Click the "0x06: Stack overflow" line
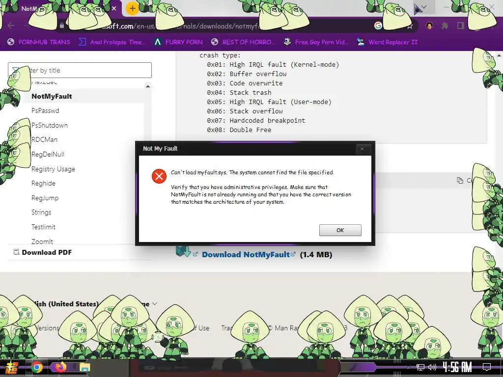This screenshot has height=377, width=503. point(245,111)
